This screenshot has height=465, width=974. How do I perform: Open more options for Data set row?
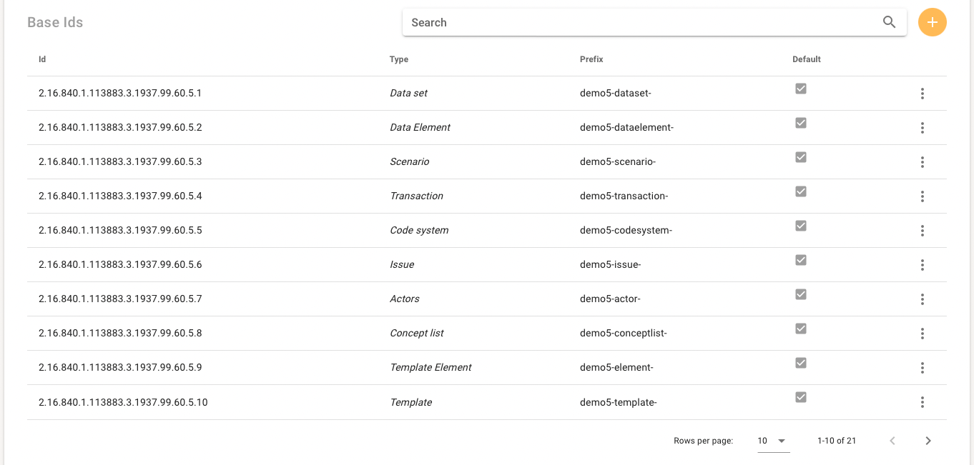pos(923,94)
